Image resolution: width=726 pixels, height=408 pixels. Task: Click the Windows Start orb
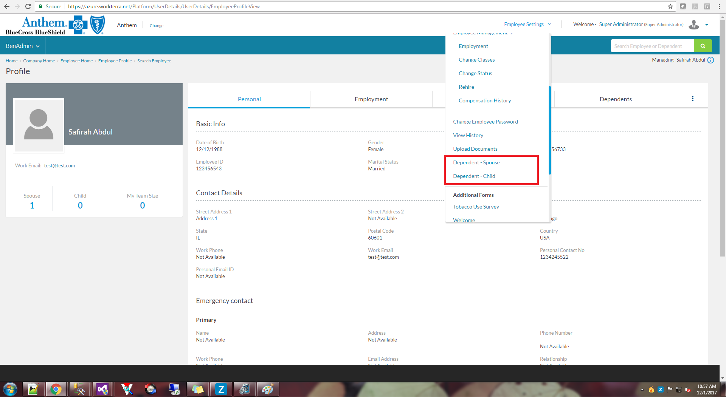(x=10, y=389)
